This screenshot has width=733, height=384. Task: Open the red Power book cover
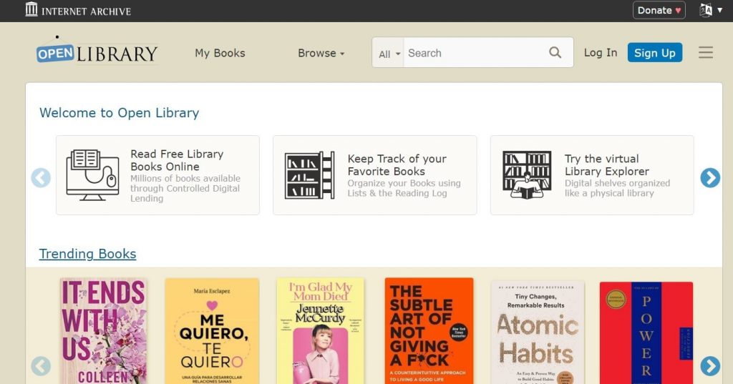(x=646, y=333)
